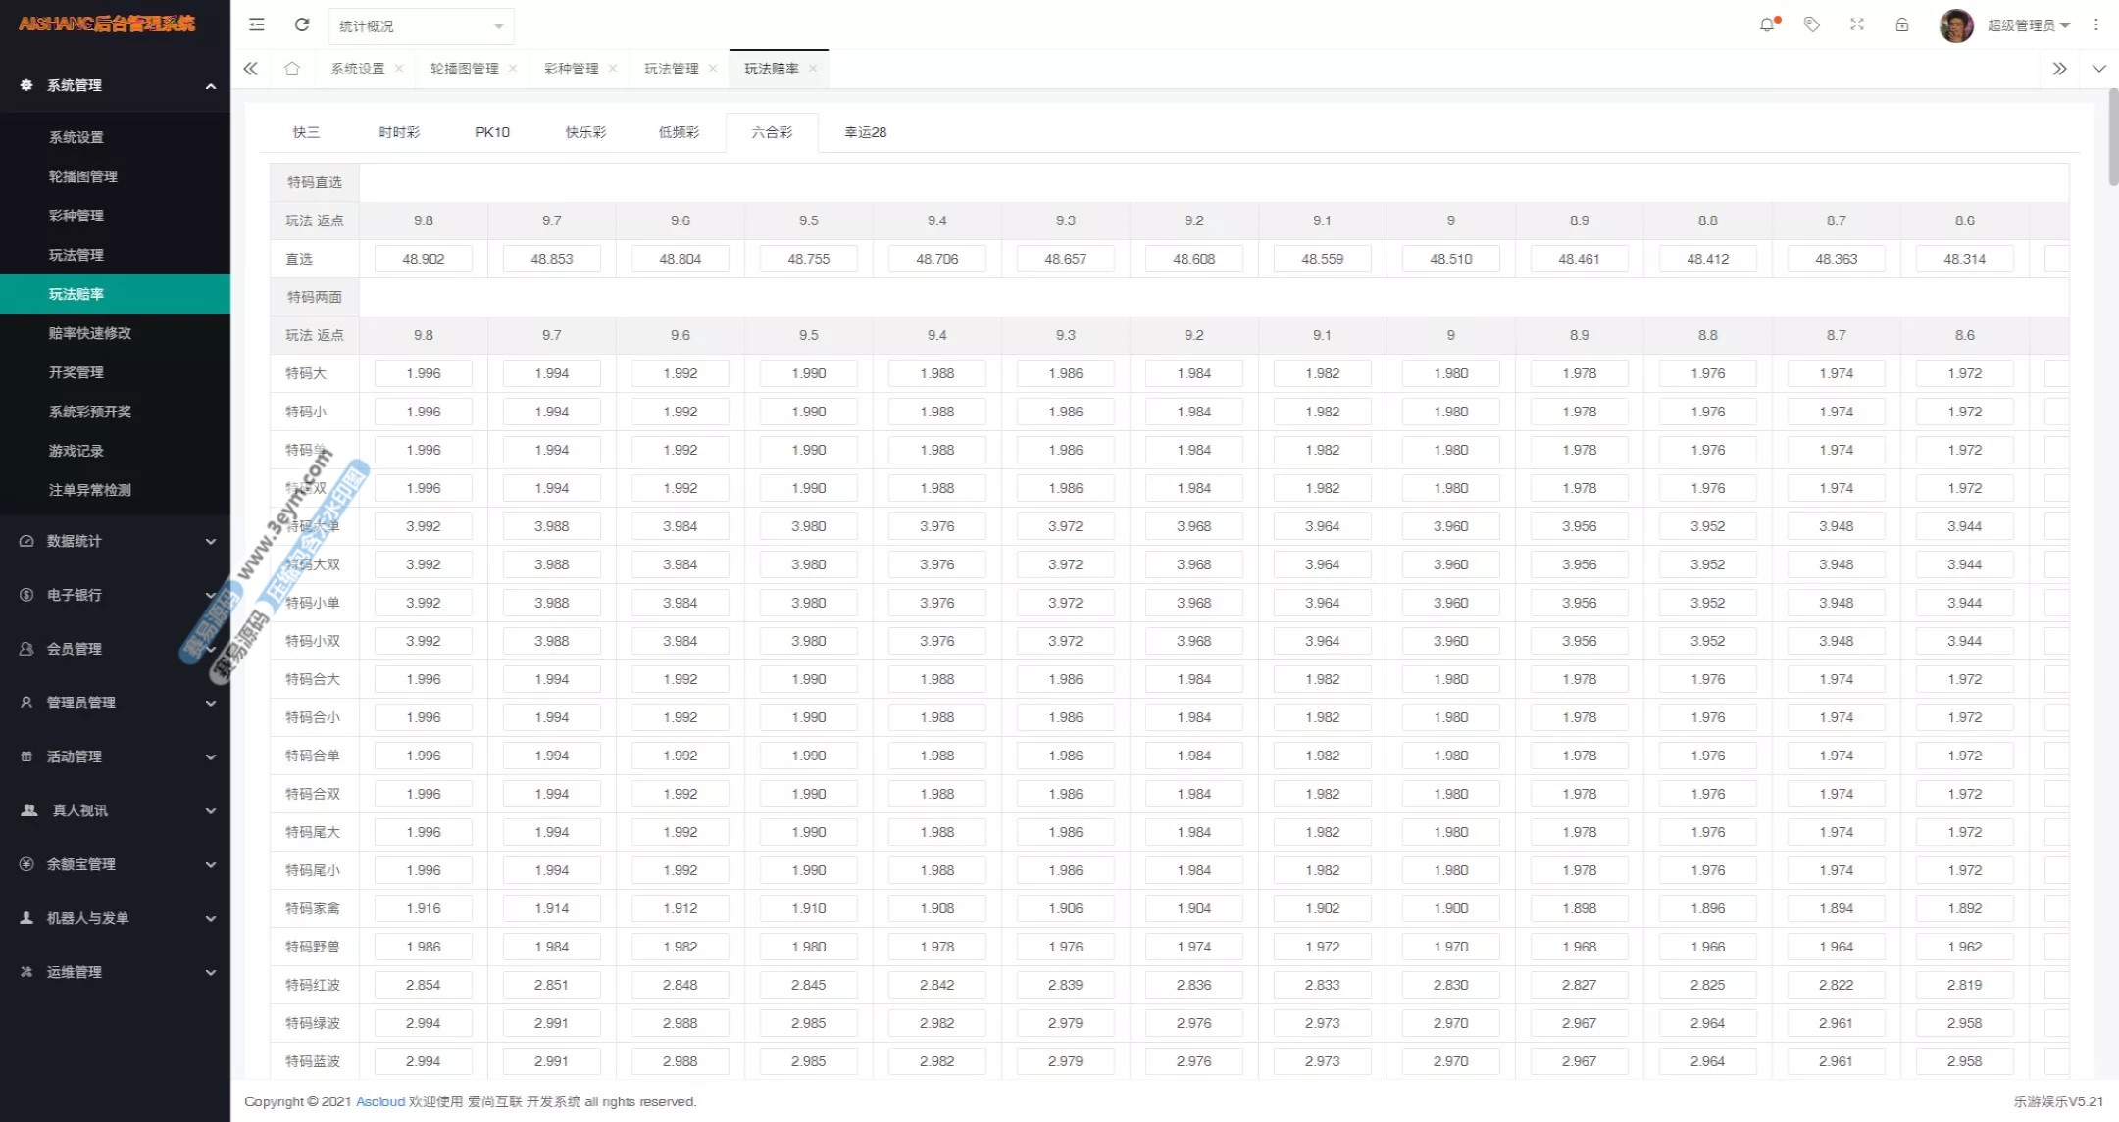Click the sidebar collapse hamburger icon

tap(257, 24)
